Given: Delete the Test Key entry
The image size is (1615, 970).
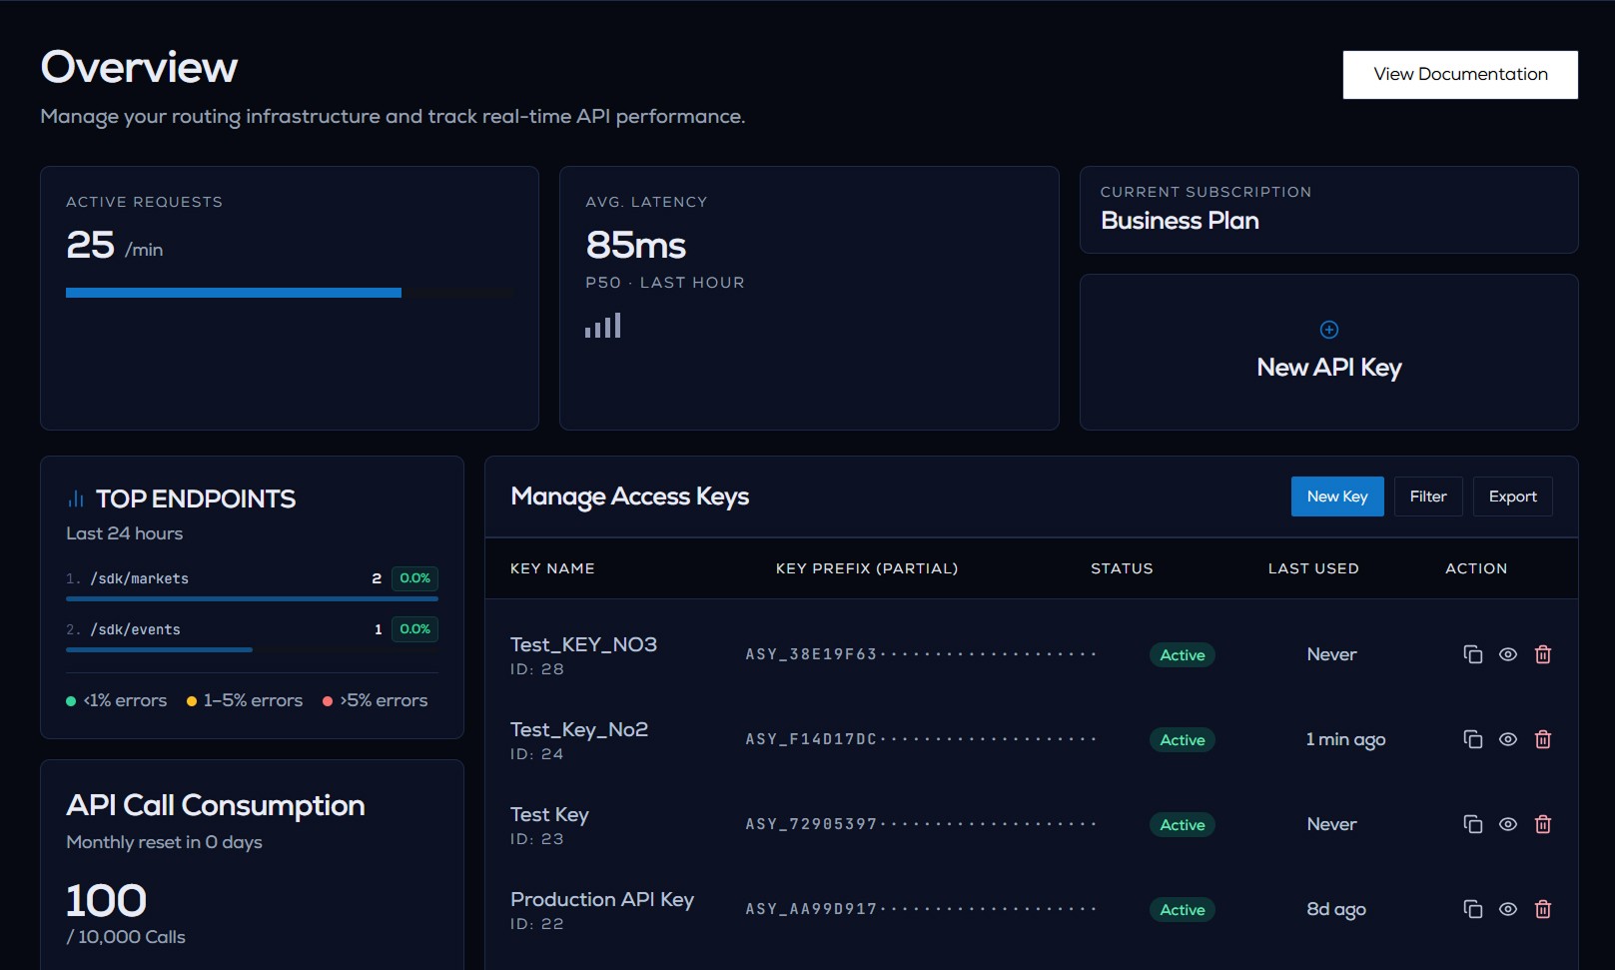Looking at the screenshot, I should tap(1543, 824).
